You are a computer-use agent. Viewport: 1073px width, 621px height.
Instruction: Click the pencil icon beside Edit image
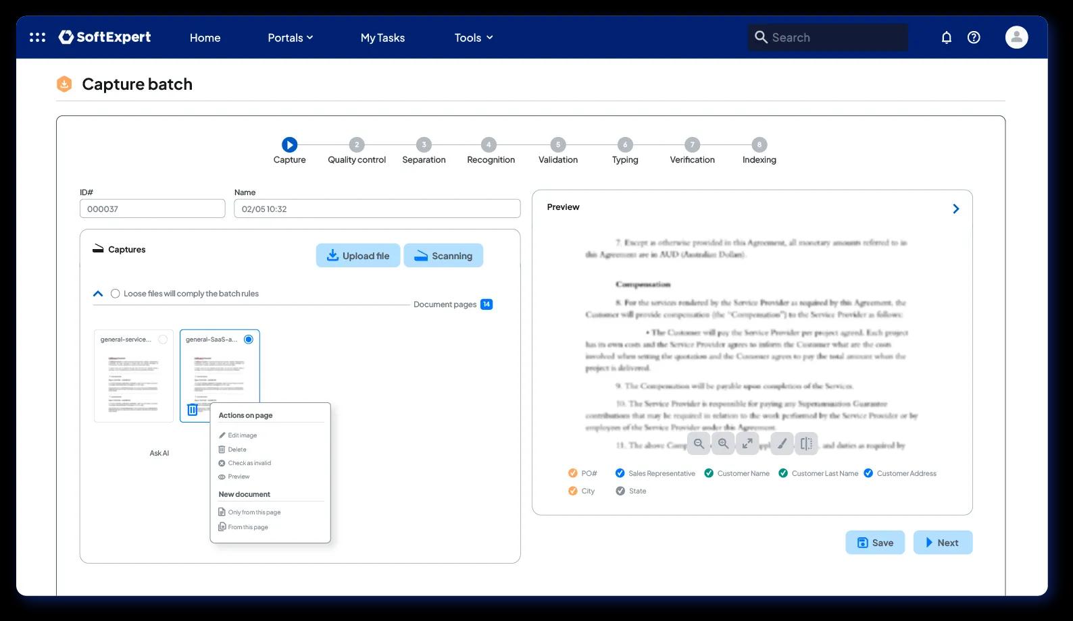222,435
